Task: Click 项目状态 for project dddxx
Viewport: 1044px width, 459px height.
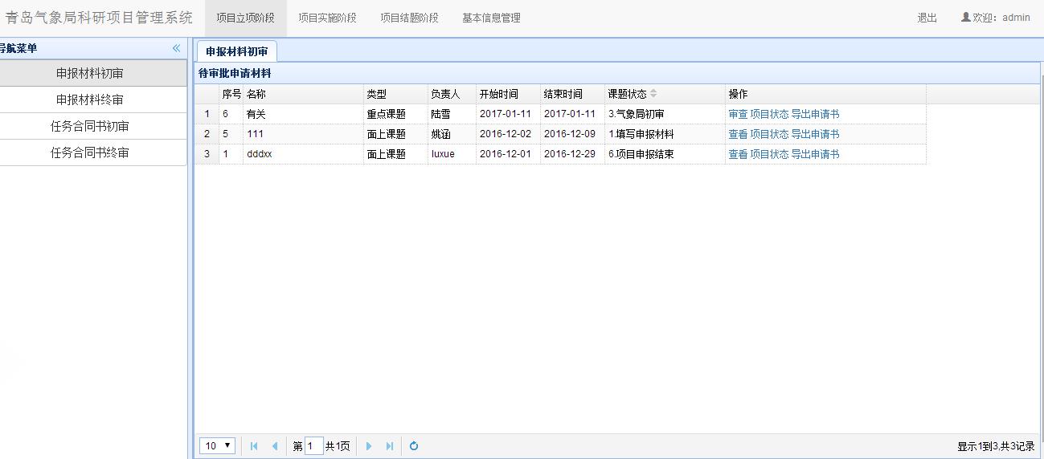Action: pos(769,154)
